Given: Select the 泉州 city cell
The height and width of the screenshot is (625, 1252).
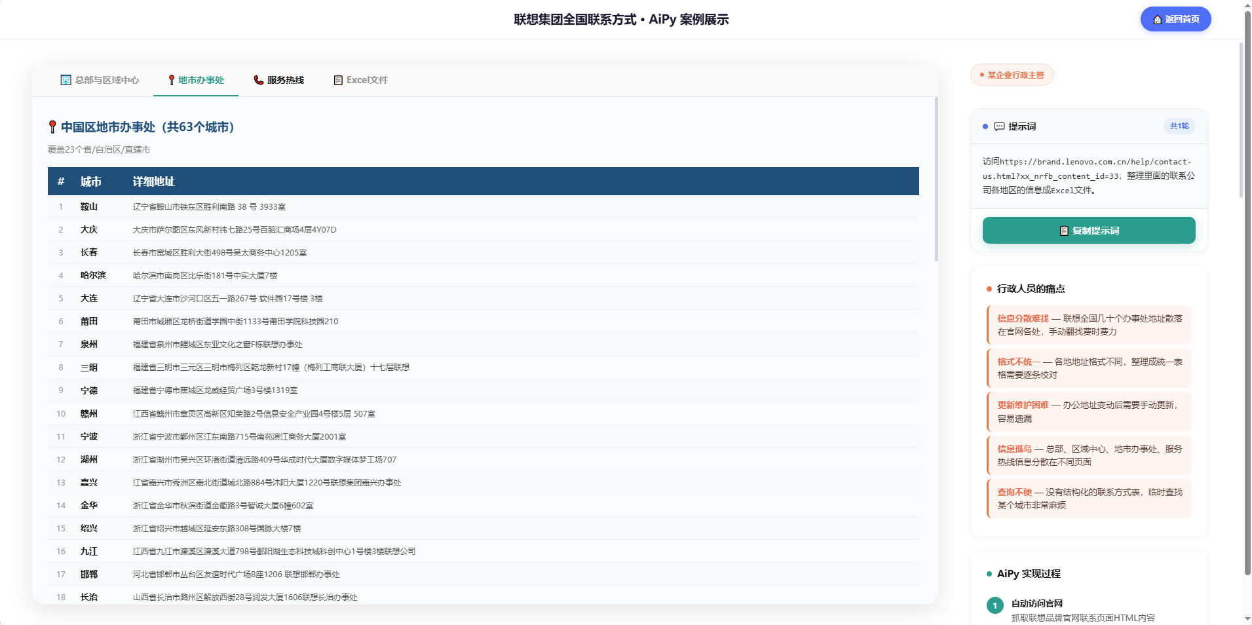Looking at the screenshot, I should tap(89, 344).
